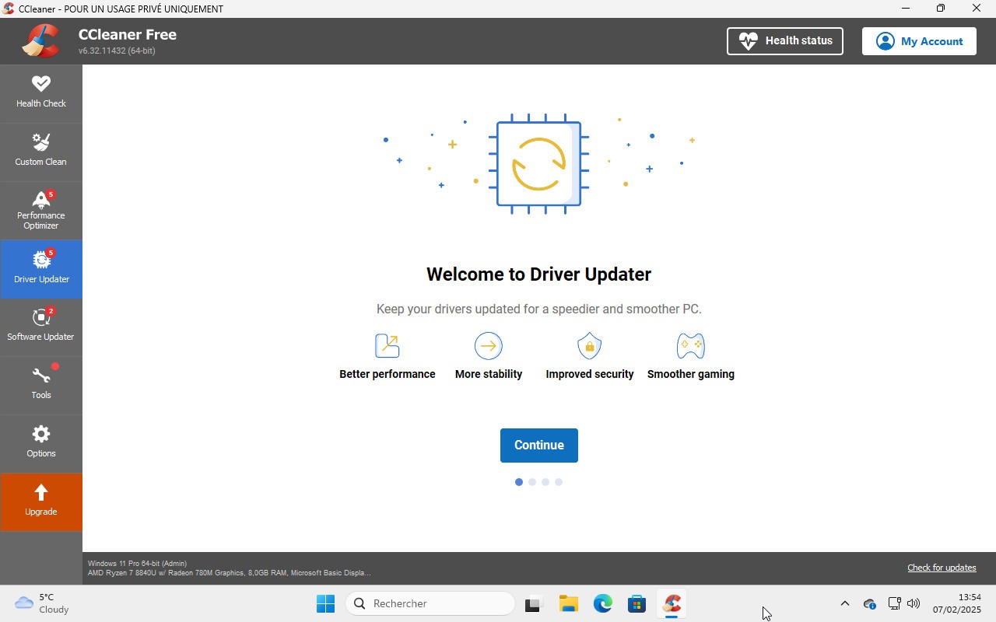The image size is (996, 622).
Task: Open the My Account menu
Action: click(919, 40)
